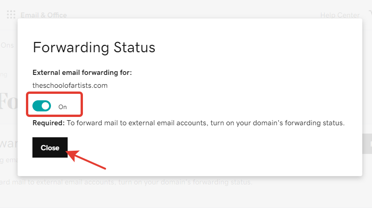Go to Email & Office home link
The height and width of the screenshot is (208, 372).
[x=44, y=15]
